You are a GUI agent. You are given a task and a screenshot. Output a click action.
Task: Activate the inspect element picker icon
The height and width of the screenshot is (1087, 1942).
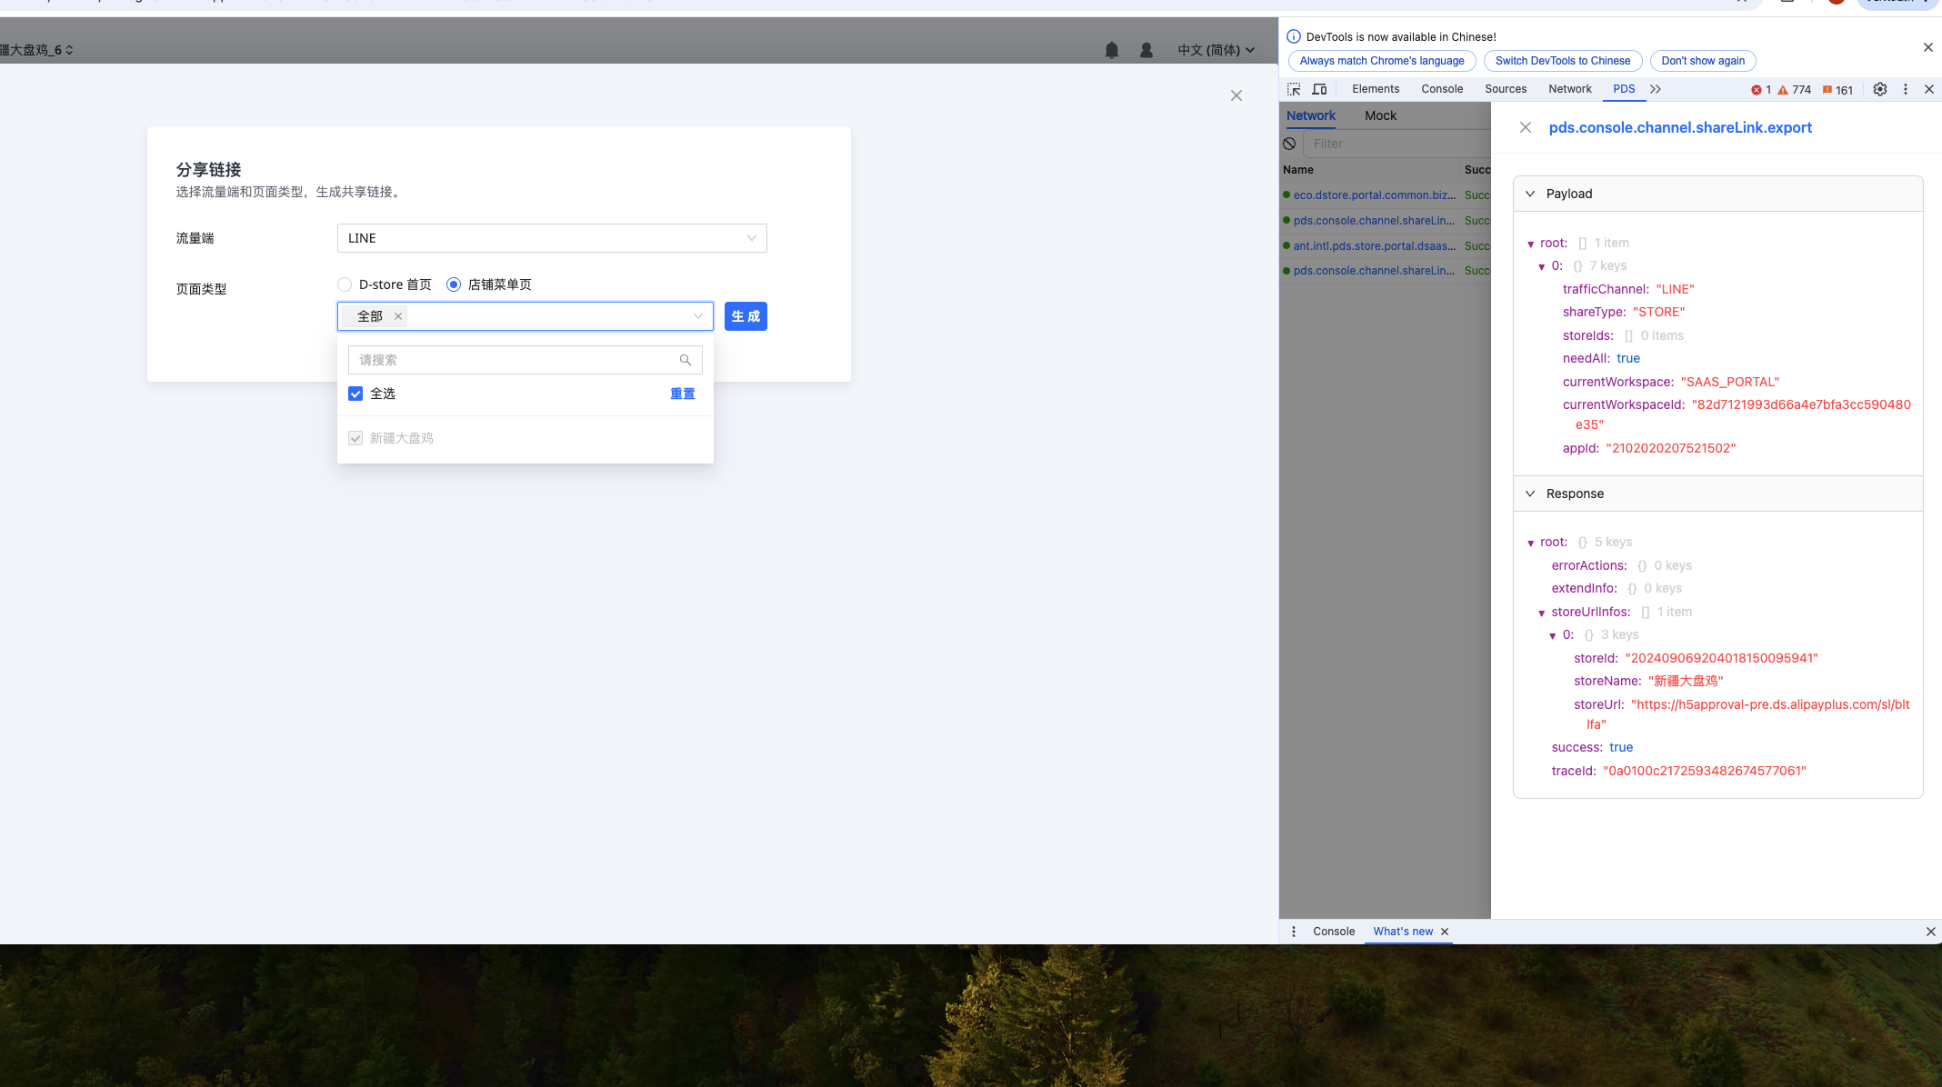1294,89
